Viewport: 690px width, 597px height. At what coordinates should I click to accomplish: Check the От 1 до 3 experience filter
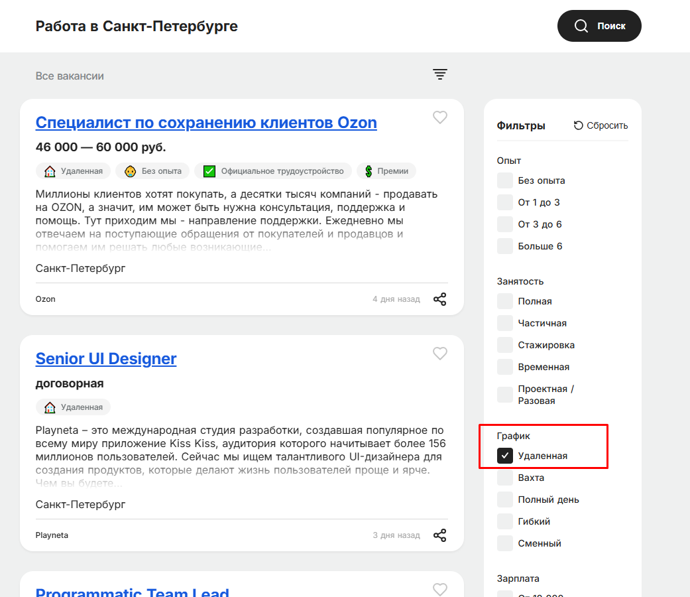[504, 202]
